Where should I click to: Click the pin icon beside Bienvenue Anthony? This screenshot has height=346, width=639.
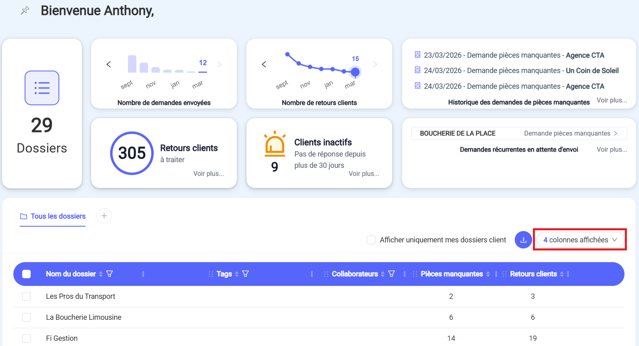pos(25,10)
